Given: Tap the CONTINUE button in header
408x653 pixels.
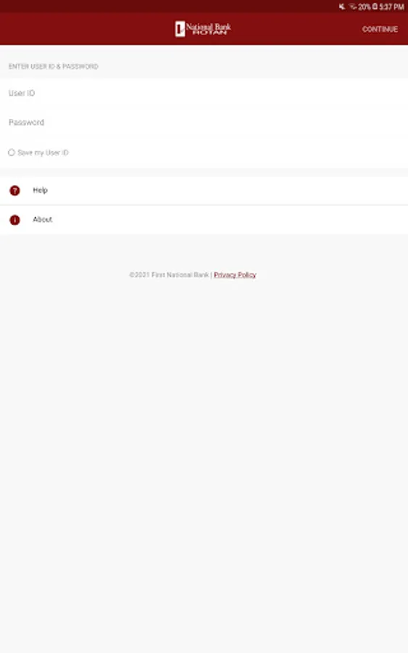Looking at the screenshot, I should (x=380, y=29).
